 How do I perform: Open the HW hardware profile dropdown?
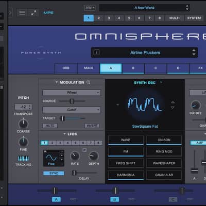[90, 8]
